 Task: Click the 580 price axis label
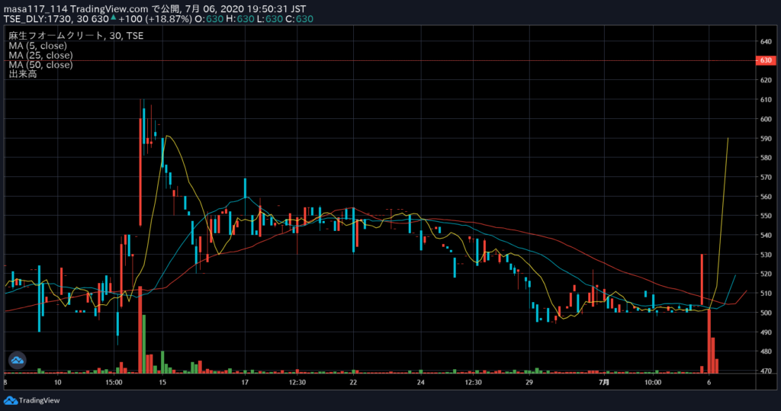click(x=766, y=157)
